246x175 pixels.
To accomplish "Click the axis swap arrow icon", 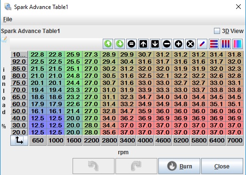I will [19, 140].
